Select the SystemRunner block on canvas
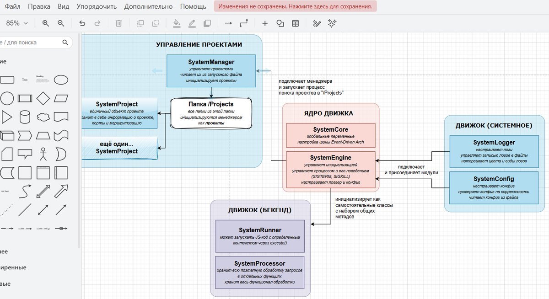The image size is (549, 299). [260, 236]
